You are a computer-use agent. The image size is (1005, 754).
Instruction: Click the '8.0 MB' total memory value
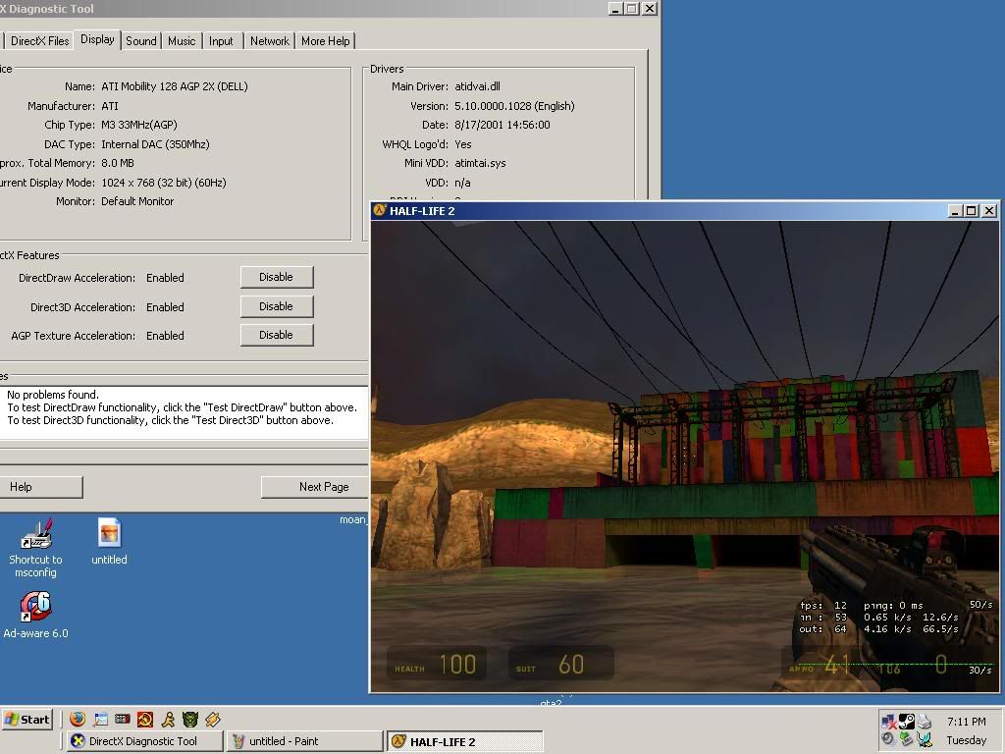pyautogui.click(x=118, y=164)
